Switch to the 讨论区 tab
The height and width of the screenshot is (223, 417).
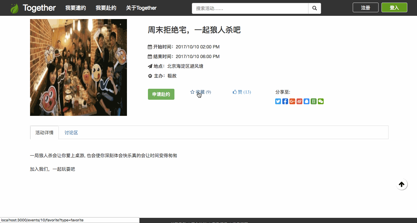[x=71, y=133]
